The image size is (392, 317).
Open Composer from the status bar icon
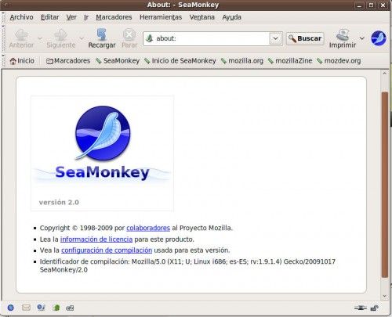pos(41,308)
